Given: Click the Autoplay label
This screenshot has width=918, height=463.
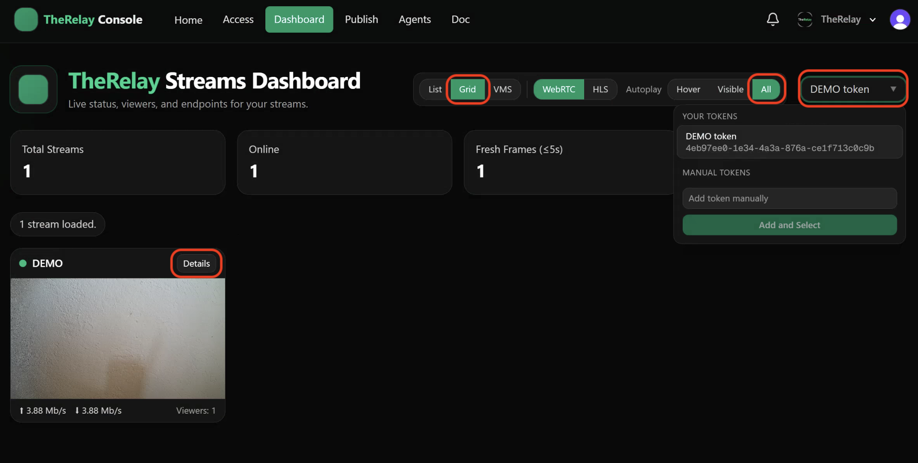Looking at the screenshot, I should point(644,89).
